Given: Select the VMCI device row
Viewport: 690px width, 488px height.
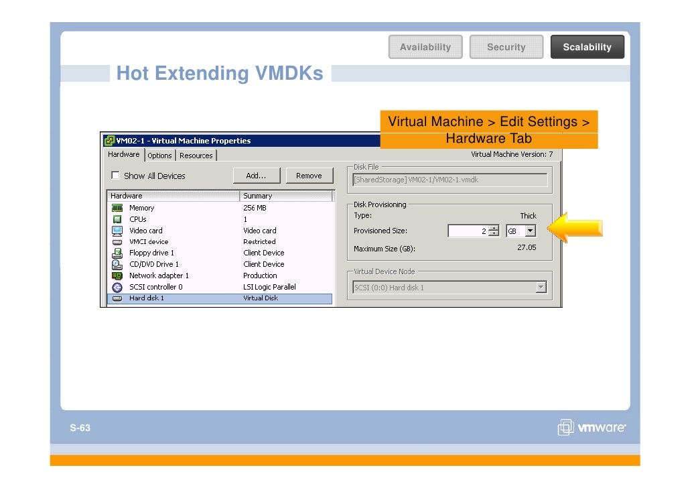Looking at the screenshot, I should (x=220, y=242).
